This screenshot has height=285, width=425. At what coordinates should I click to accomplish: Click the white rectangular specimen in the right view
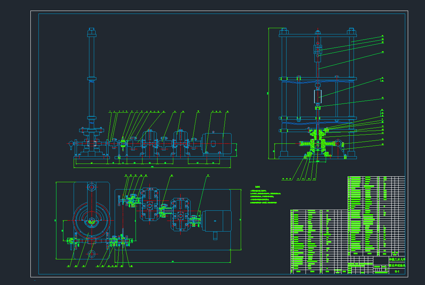[x=318, y=97]
